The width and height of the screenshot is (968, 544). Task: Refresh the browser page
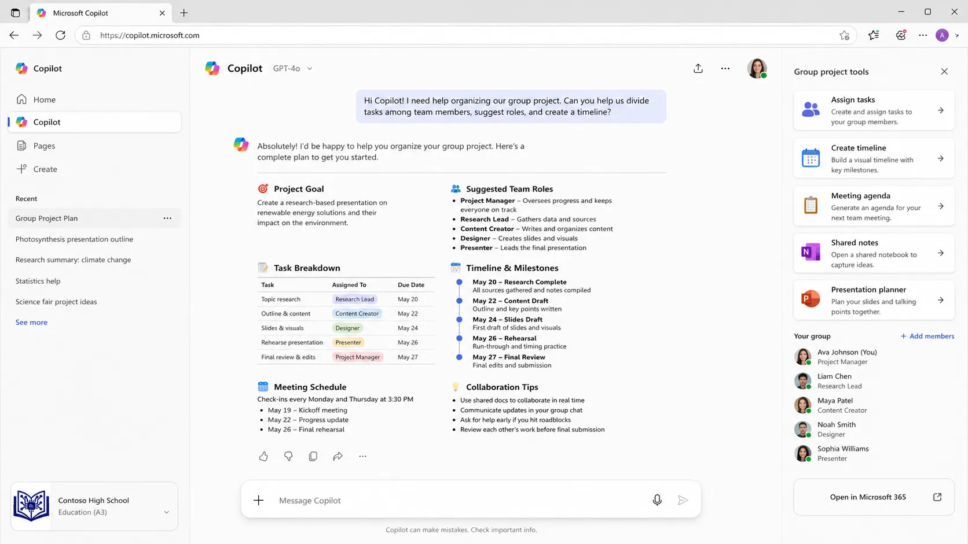click(x=60, y=35)
